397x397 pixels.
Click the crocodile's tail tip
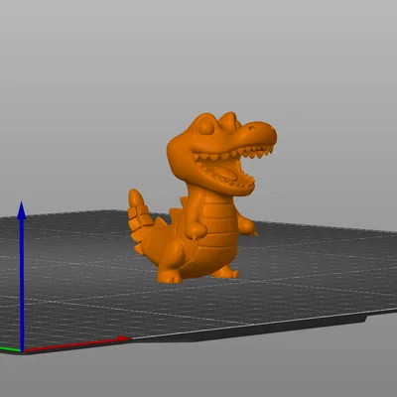click(135, 198)
